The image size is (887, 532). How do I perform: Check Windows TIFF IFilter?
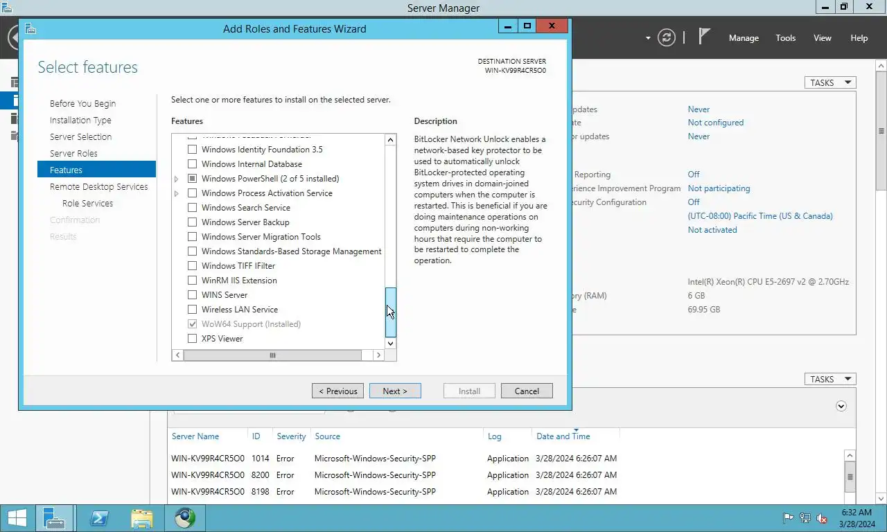point(193,266)
